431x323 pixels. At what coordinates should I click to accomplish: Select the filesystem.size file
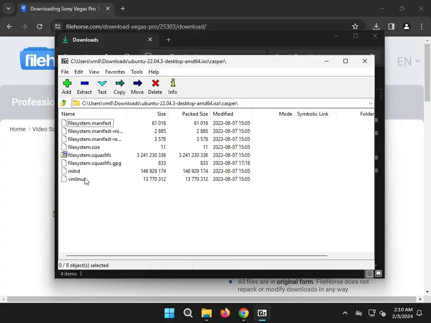(84, 147)
